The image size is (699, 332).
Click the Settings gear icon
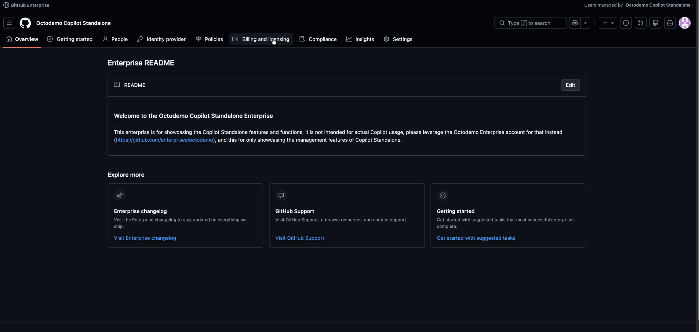coord(386,39)
